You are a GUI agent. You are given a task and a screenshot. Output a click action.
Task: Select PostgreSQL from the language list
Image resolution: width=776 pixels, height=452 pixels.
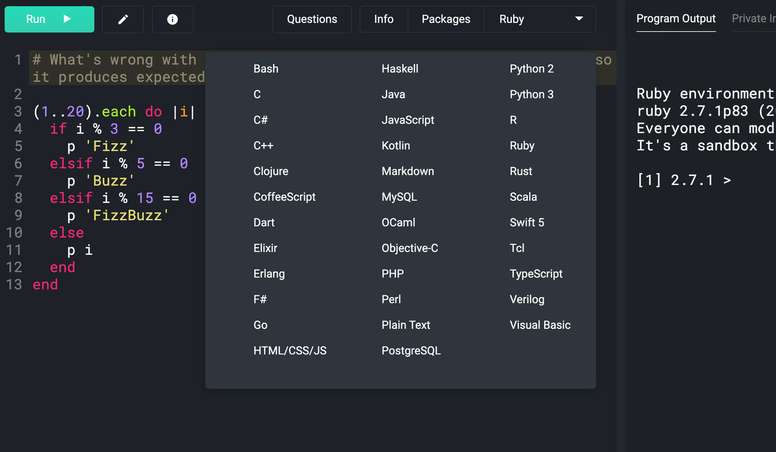411,351
